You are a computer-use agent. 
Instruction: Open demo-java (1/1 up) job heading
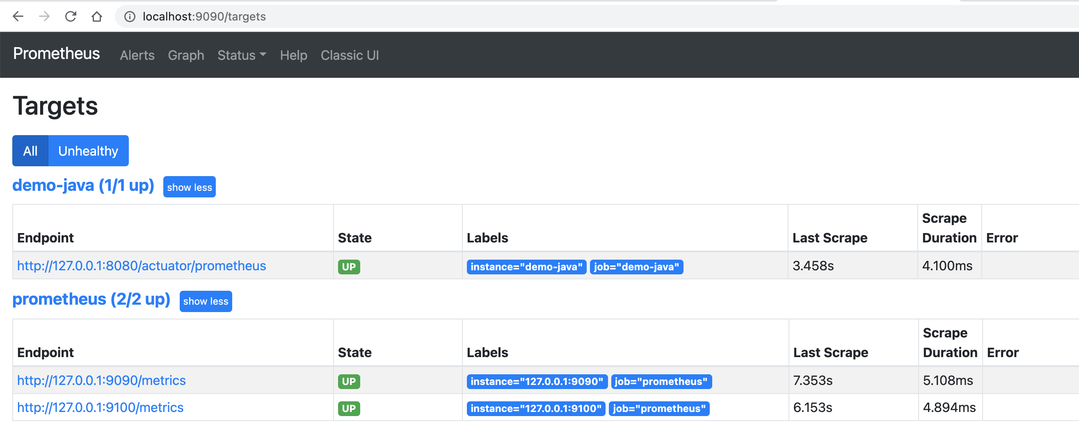(83, 185)
